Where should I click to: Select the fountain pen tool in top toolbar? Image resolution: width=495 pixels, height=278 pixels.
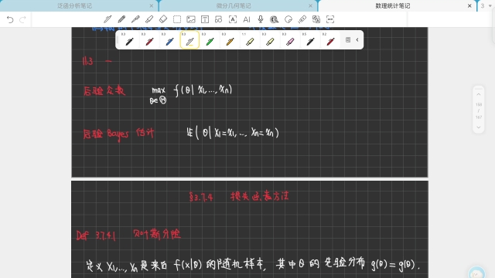click(108, 19)
